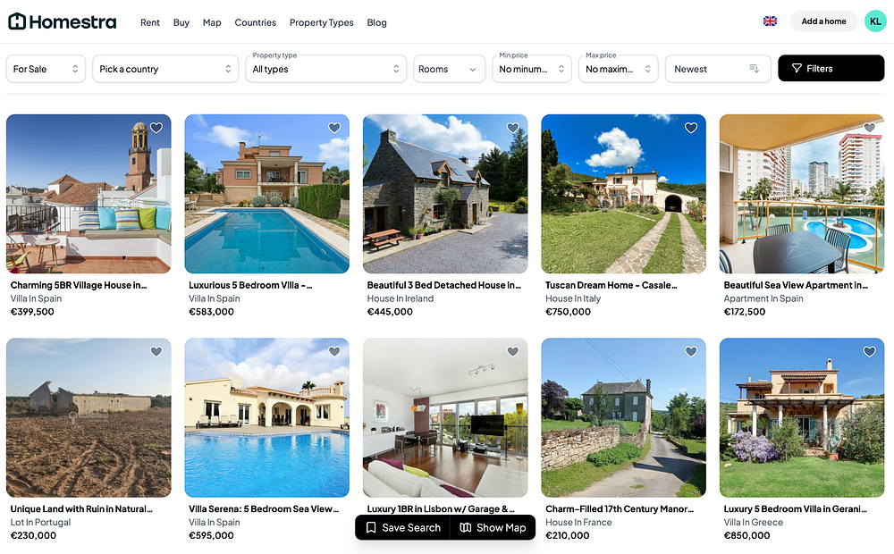This screenshot has height=554, width=894.
Task: Open the UK flag language selector
Action: [770, 21]
